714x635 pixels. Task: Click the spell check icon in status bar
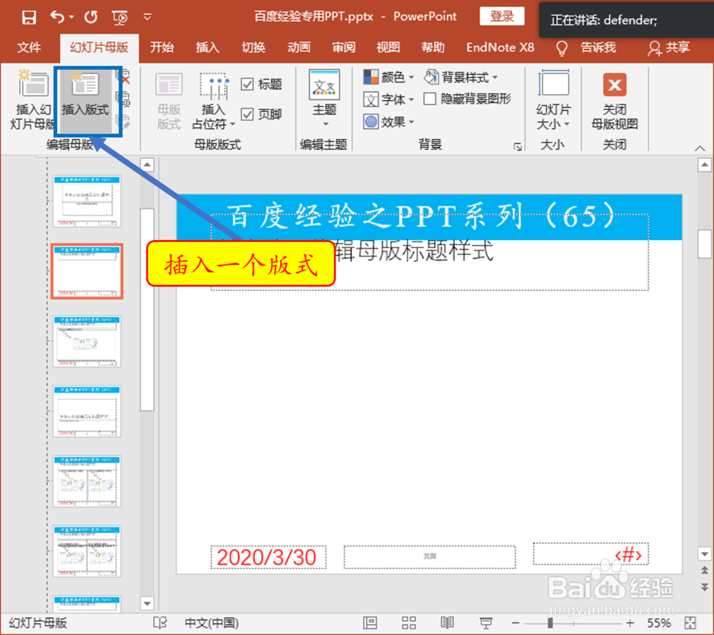coord(160,623)
